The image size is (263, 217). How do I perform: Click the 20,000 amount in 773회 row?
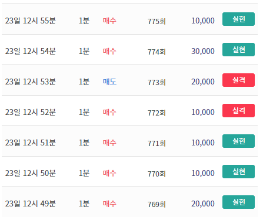203,82
